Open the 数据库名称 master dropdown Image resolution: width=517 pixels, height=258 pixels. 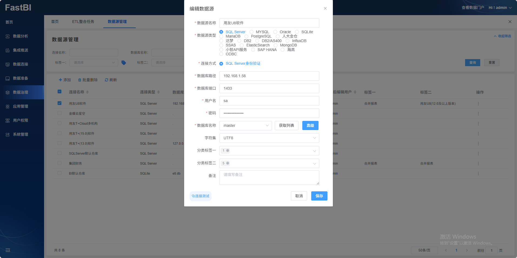pyautogui.click(x=245, y=125)
